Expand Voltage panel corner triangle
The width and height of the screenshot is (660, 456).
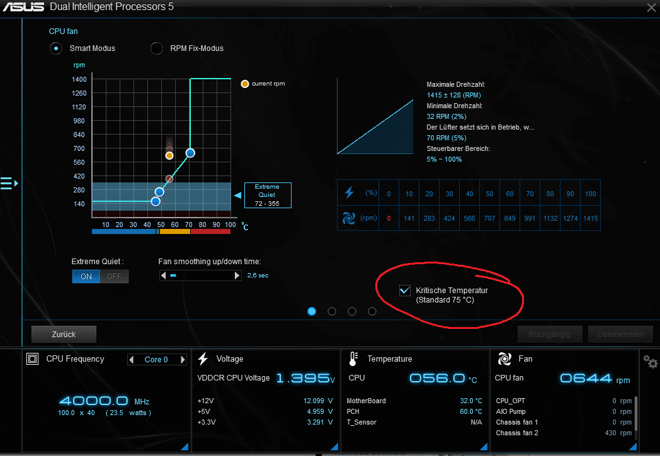(334, 447)
